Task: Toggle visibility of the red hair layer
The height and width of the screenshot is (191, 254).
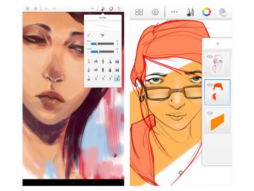Action: 209,85
